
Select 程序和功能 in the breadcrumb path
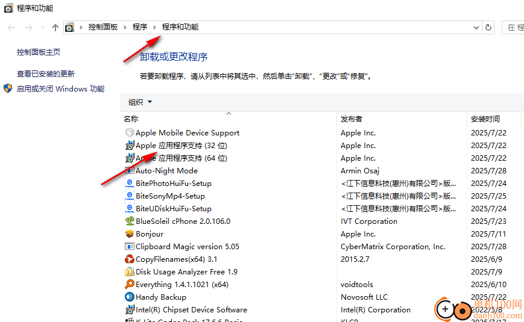coord(180,27)
